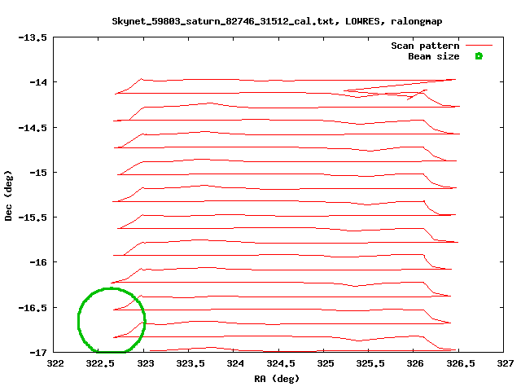
Task: Click the 'Dec (deg)' axis label
Action: tap(8, 195)
